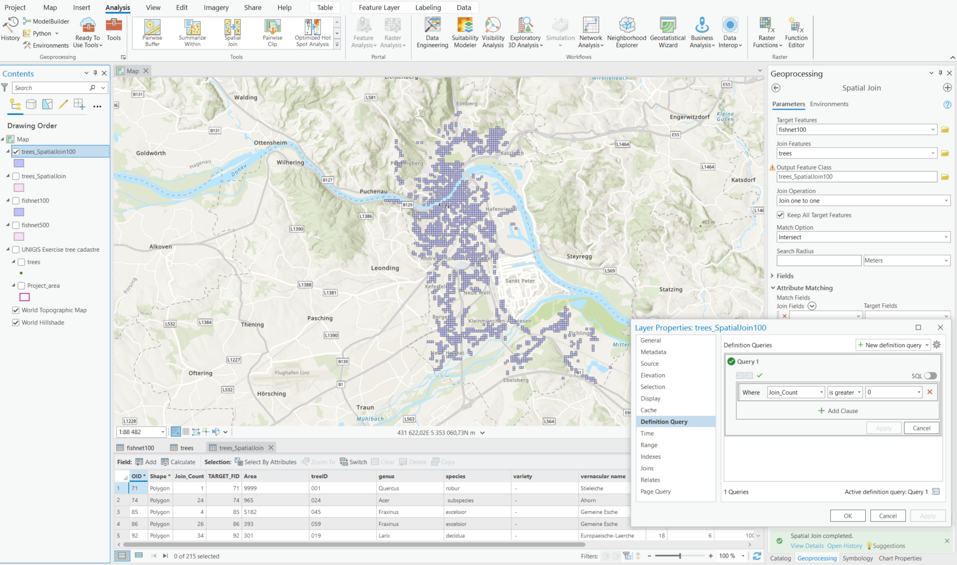Switch to the Environments tab
The height and width of the screenshot is (565, 957).
829,104
